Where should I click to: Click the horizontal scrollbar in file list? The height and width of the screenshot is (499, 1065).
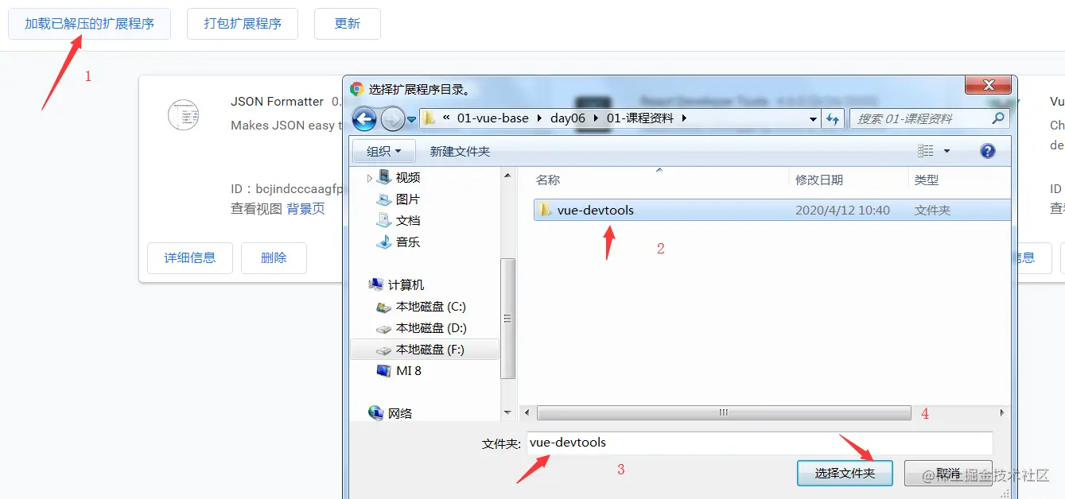click(x=723, y=413)
